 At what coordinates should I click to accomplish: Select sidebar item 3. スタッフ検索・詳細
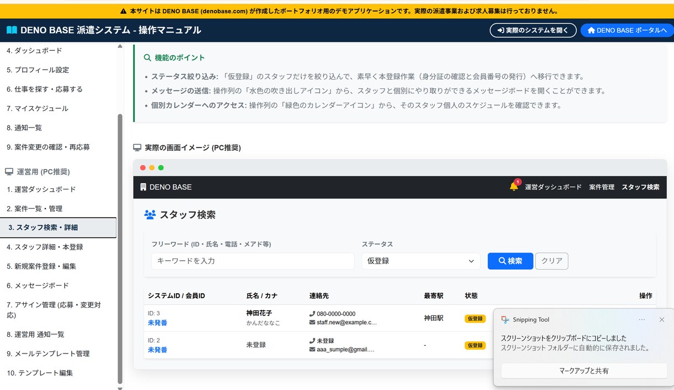point(58,228)
